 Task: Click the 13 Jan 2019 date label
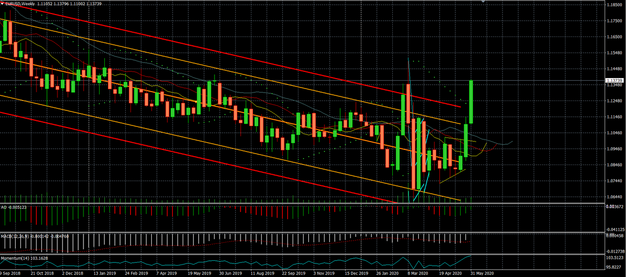[105, 273]
